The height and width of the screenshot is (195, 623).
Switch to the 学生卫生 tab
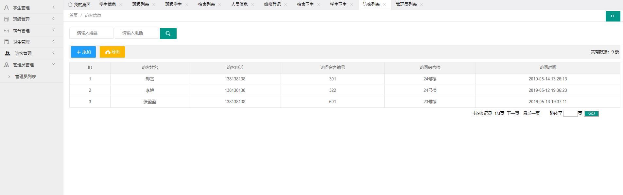pos(338,5)
